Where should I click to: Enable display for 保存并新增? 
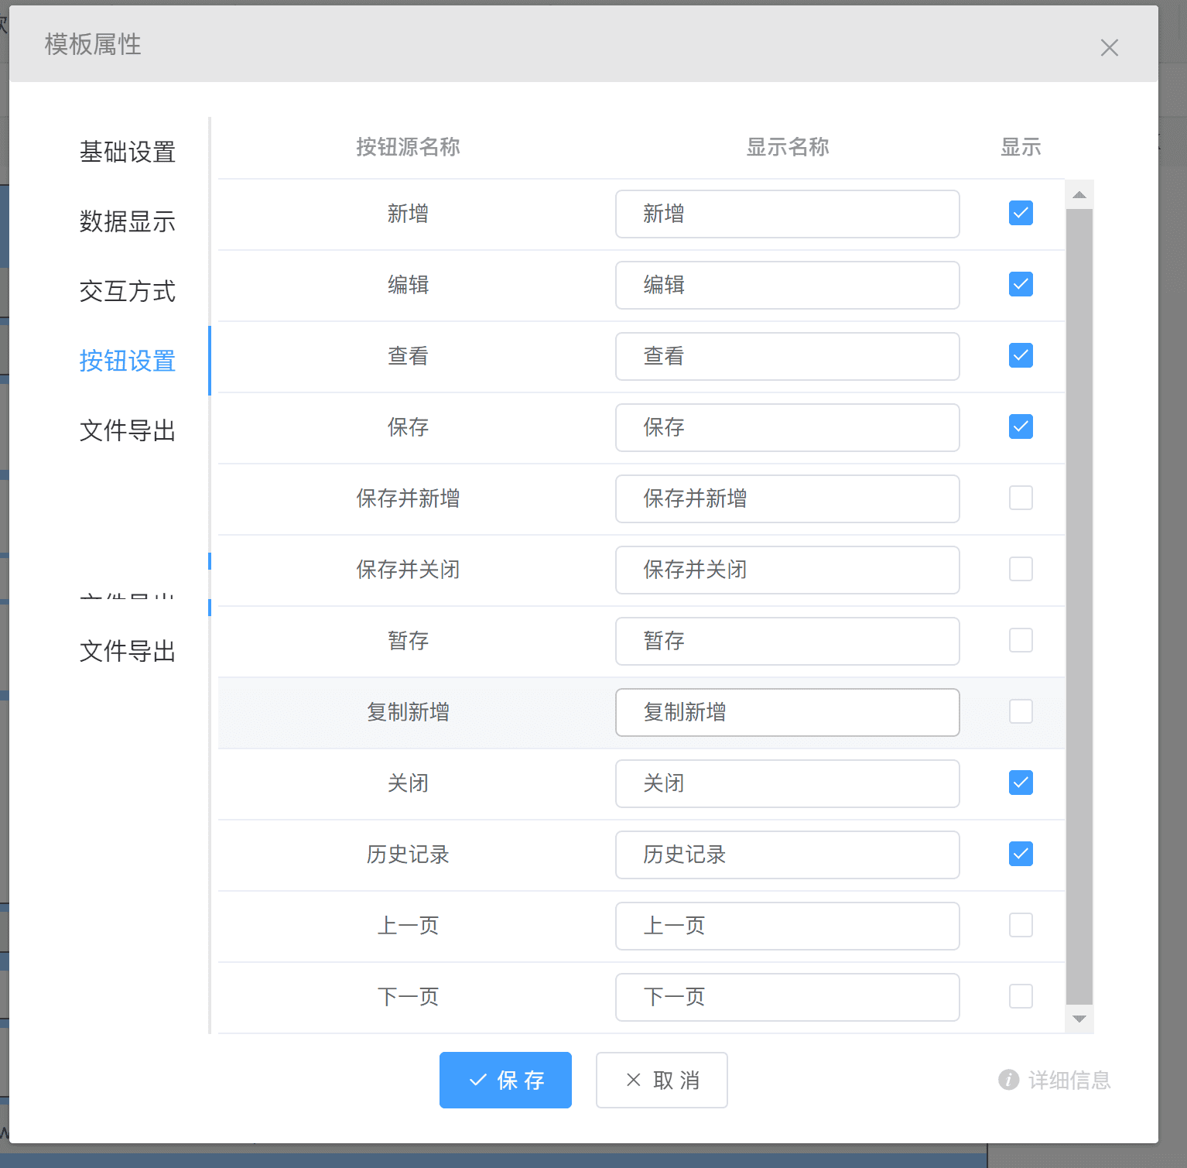click(x=1021, y=498)
